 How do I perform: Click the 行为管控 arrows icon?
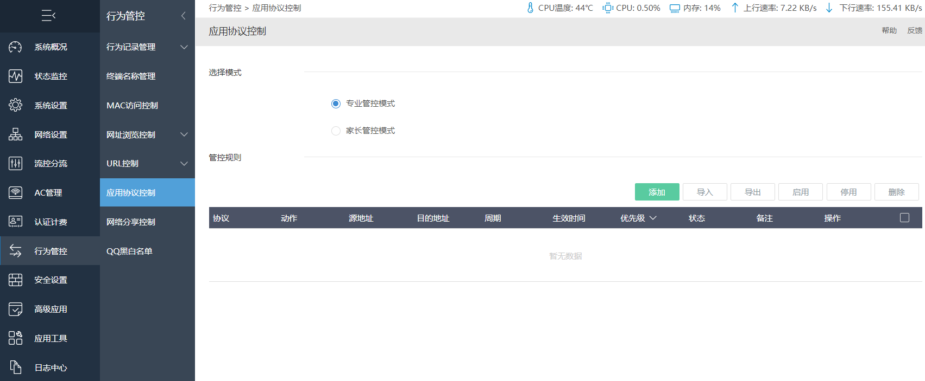[15, 251]
